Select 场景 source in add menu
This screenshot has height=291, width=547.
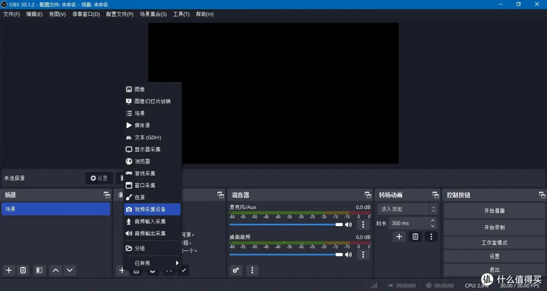tap(153, 113)
